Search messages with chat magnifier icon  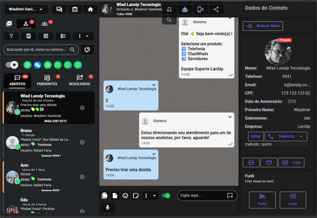169,20
